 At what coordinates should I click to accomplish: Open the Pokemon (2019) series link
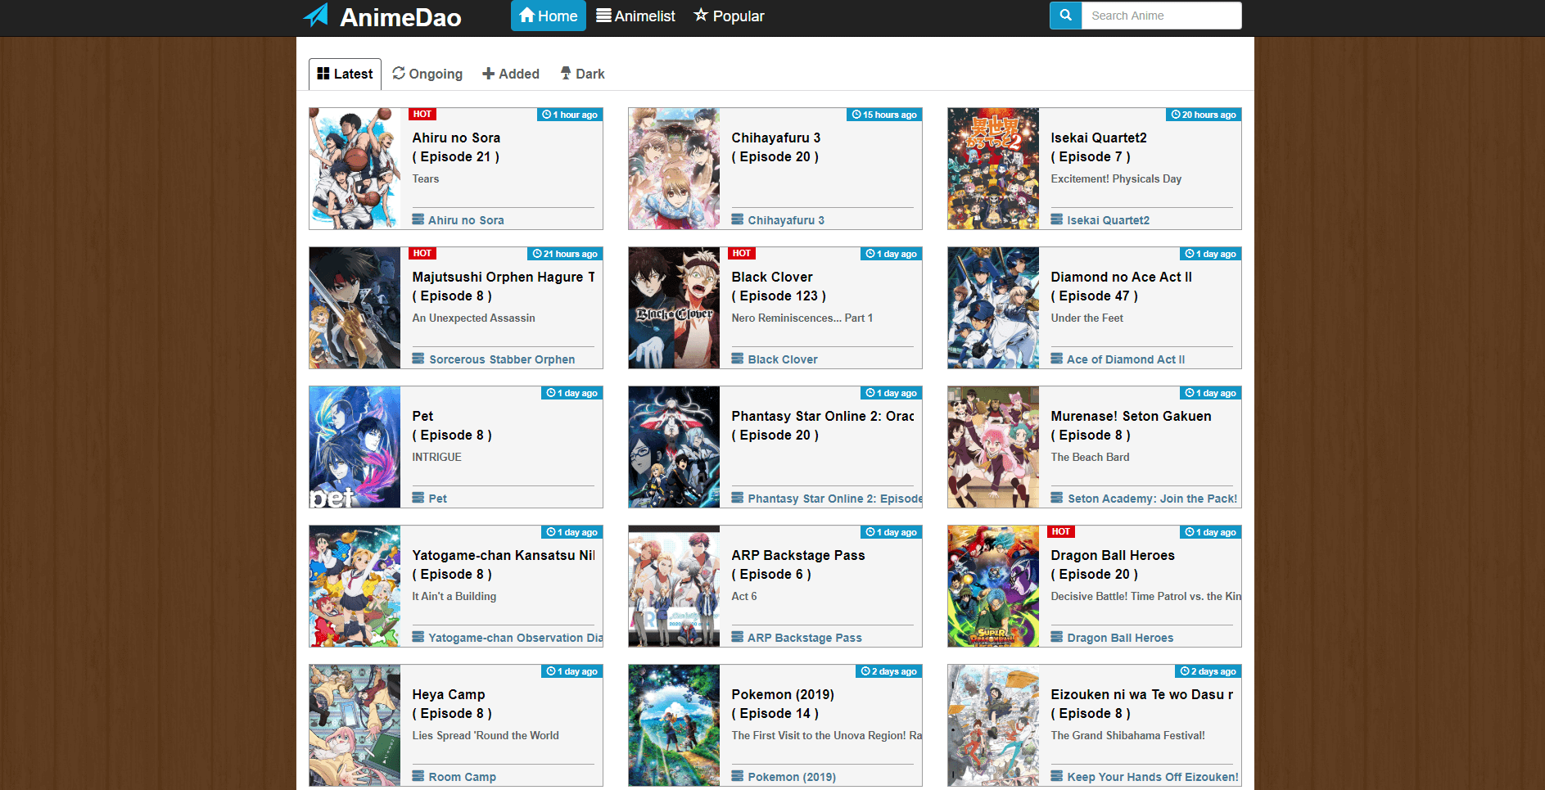pyautogui.click(x=792, y=776)
